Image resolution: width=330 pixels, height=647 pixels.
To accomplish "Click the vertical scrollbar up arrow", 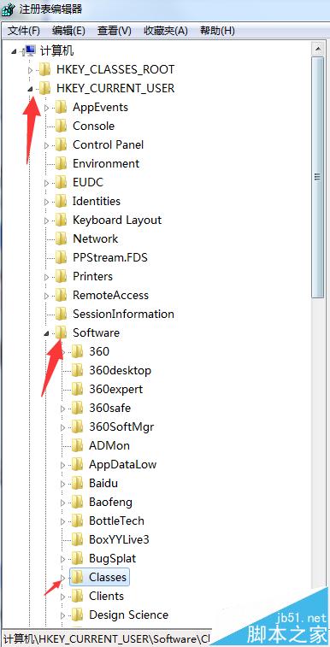I will [x=318, y=50].
